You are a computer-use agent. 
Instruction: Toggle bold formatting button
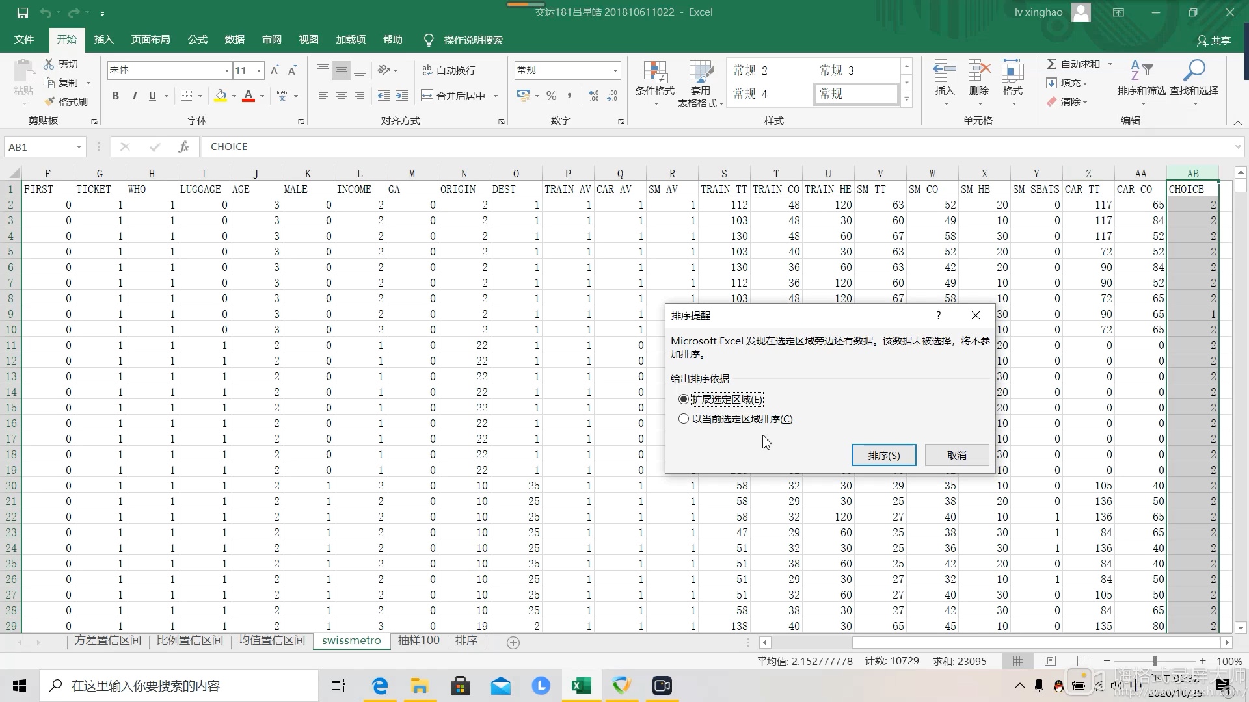[116, 96]
